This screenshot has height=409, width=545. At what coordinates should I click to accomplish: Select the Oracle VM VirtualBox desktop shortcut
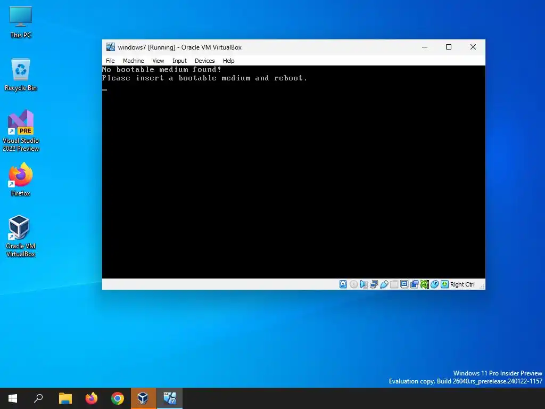click(21, 236)
